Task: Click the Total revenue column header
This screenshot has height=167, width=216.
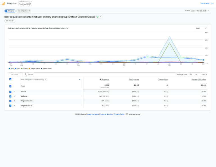Action: coord(134,79)
